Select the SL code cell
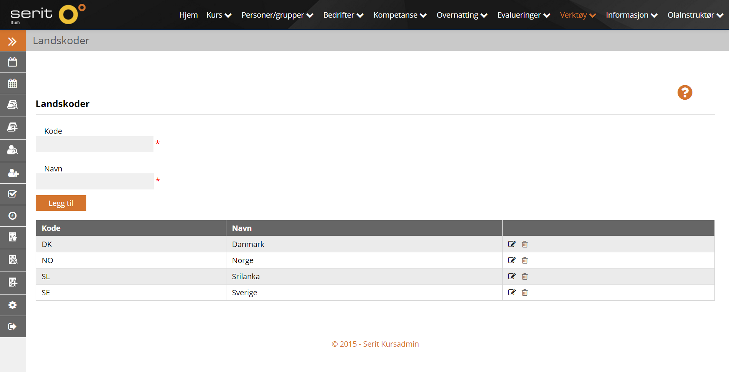 coord(131,277)
